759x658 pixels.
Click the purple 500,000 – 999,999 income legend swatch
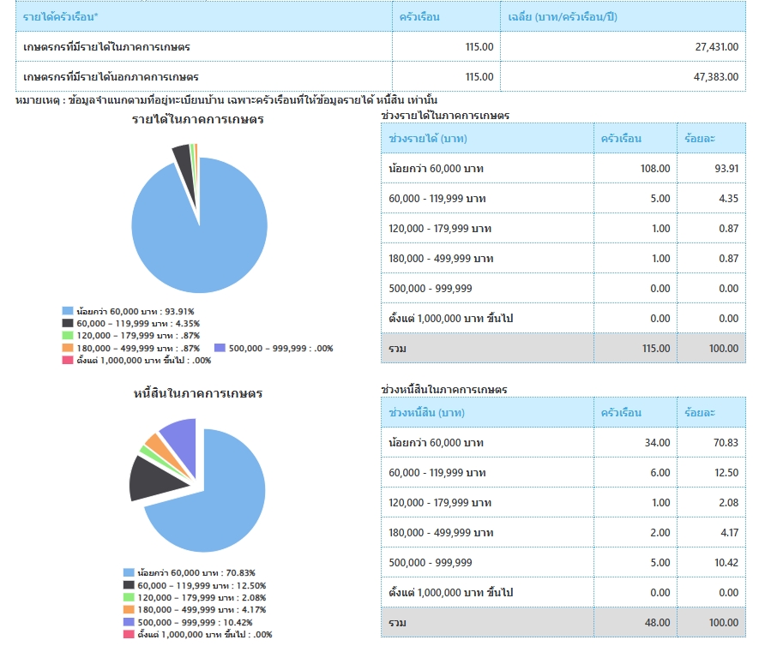pyautogui.click(x=220, y=348)
